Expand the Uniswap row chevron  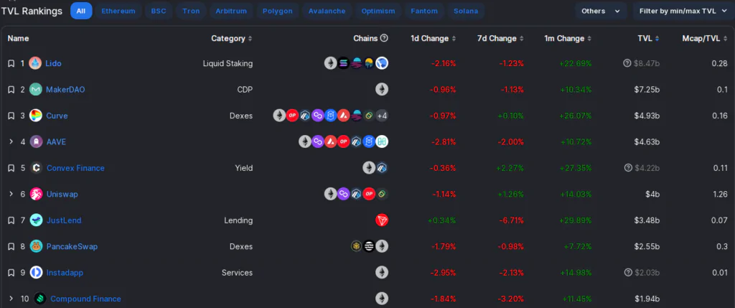[x=11, y=194]
